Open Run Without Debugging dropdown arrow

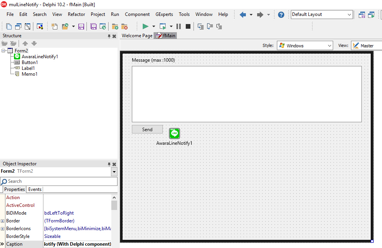pyautogui.click(x=171, y=26)
